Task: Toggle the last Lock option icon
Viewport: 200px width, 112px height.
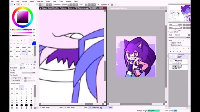Action: (184, 40)
